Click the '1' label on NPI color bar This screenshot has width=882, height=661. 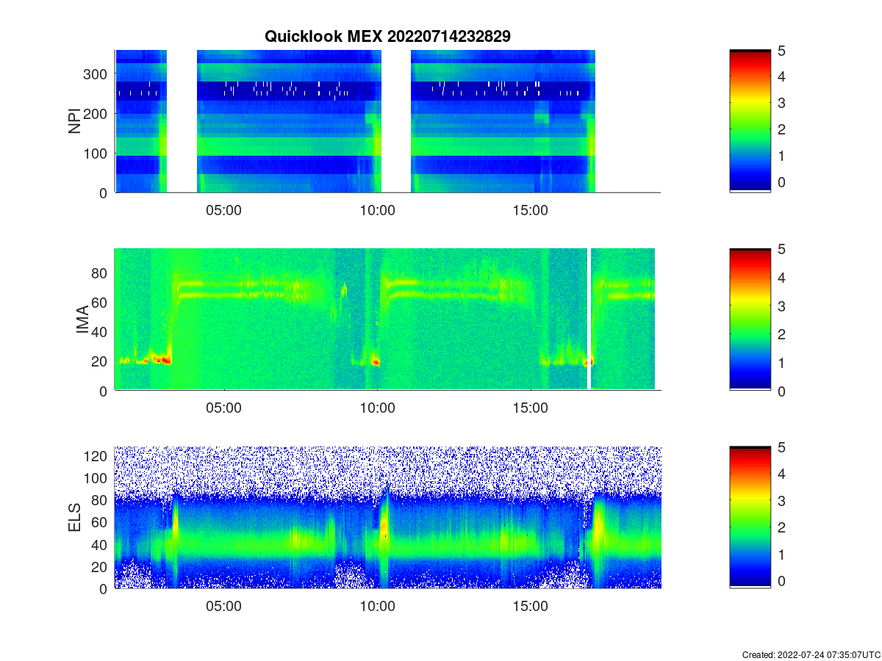pos(781,155)
